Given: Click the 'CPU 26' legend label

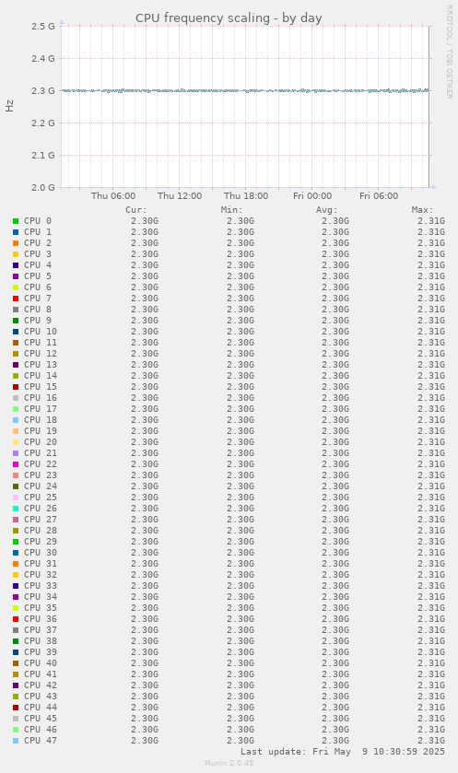Looking at the screenshot, I should tap(41, 509).
